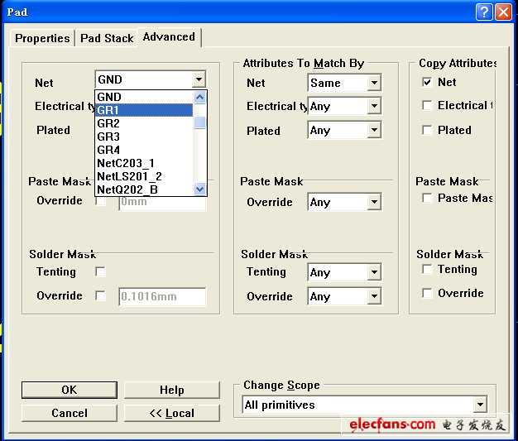Click the net list scroll up arrow
The height and width of the screenshot is (441, 518).
[200, 97]
